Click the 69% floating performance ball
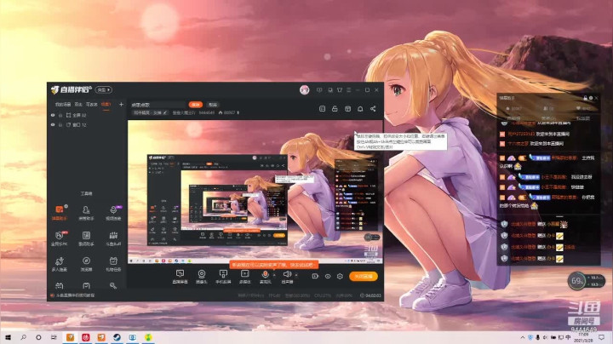 tap(576, 281)
